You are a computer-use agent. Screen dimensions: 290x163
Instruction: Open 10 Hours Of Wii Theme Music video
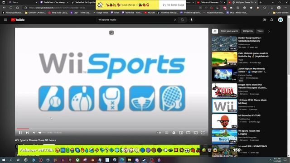point(225,105)
